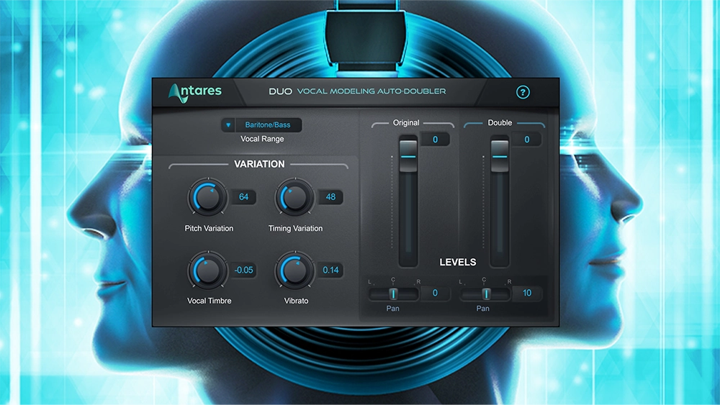Click Timing Variation value field 48

(330, 197)
